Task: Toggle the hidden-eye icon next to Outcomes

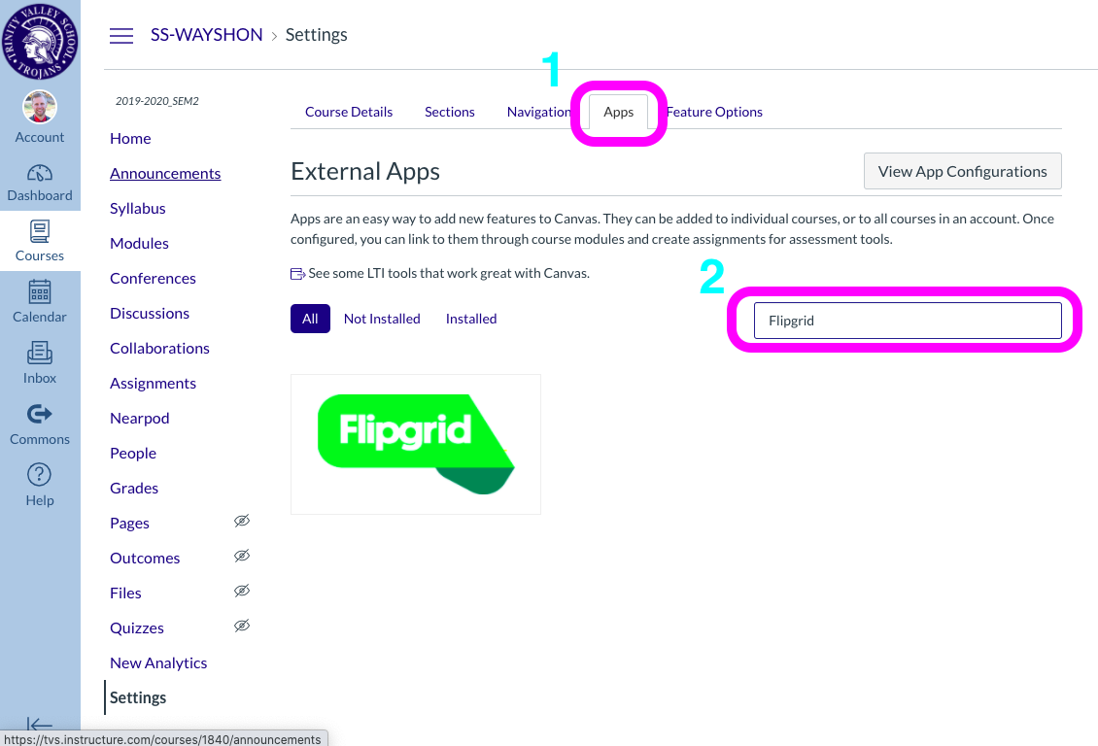Action: [x=242, y=556]
